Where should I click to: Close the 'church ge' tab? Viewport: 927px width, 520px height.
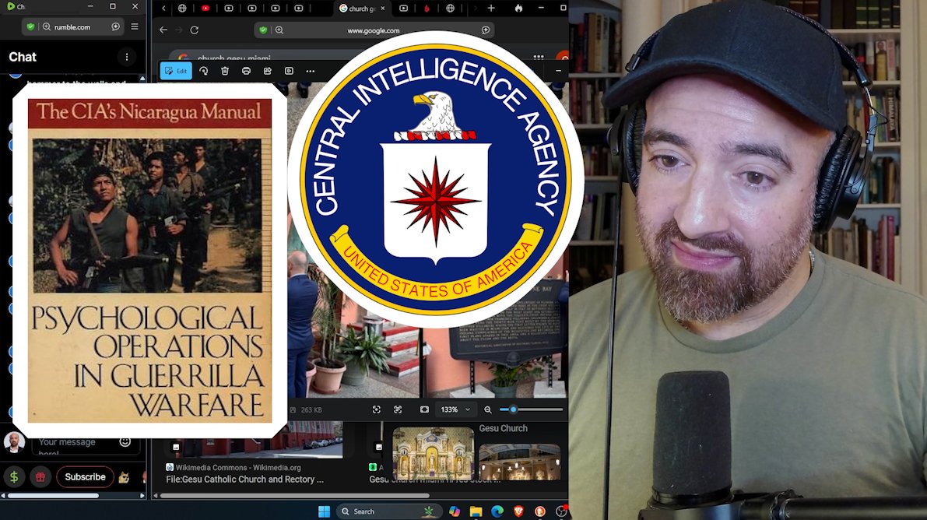click(x=382, y=9)
